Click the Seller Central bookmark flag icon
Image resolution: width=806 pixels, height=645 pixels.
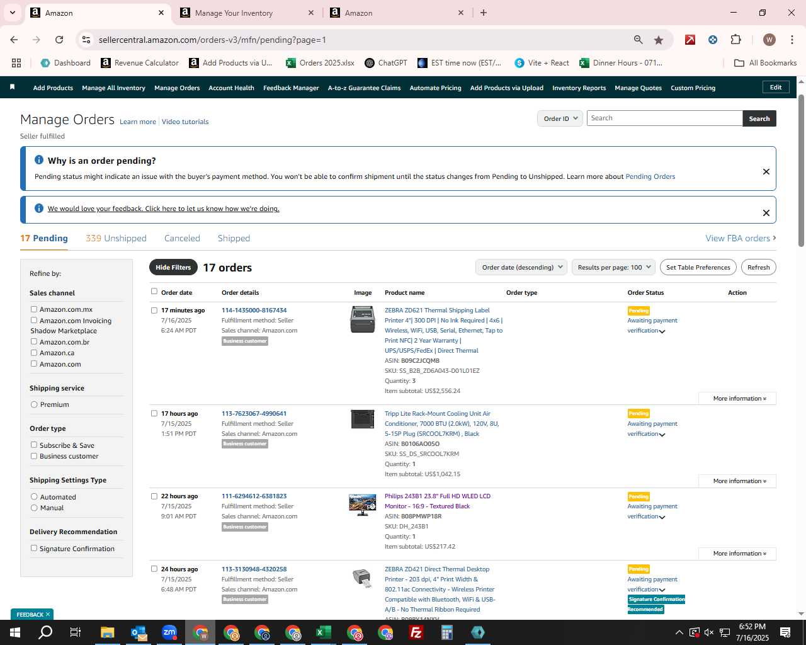12,87
